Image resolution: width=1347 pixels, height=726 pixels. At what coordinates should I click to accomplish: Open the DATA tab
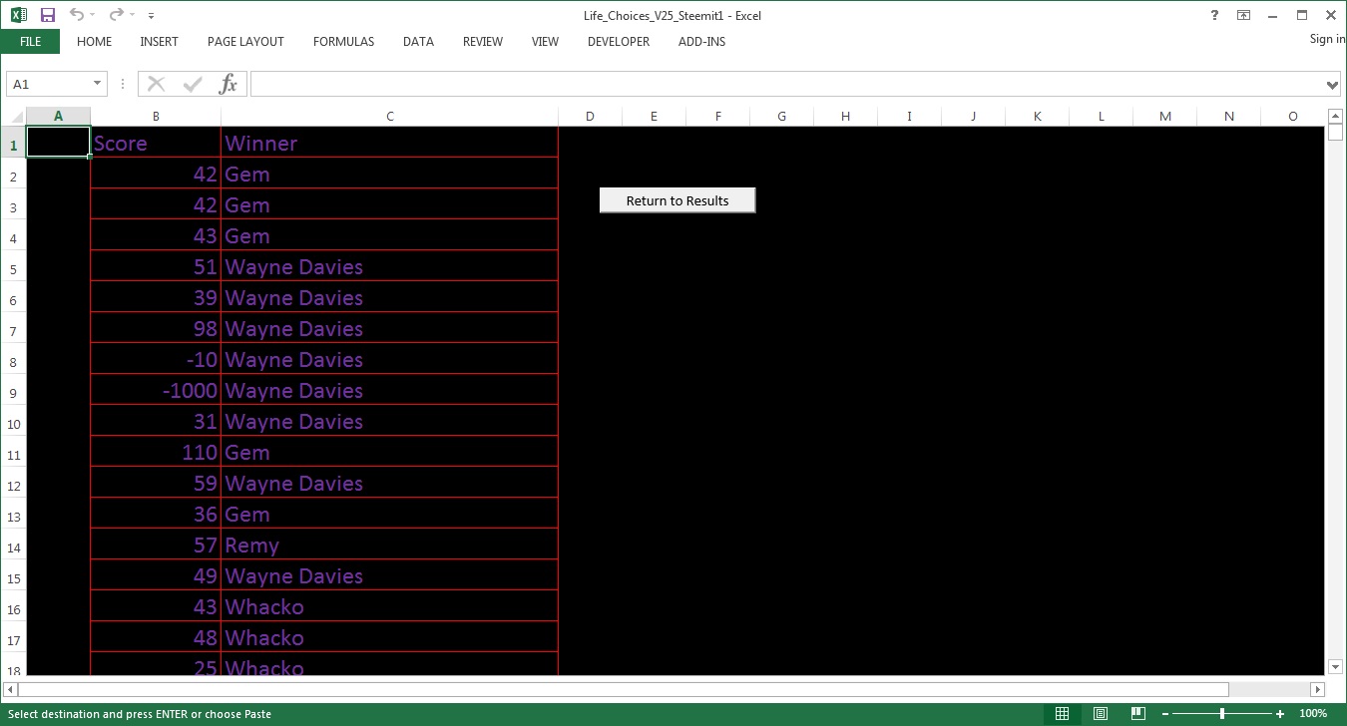coord(418,42)
